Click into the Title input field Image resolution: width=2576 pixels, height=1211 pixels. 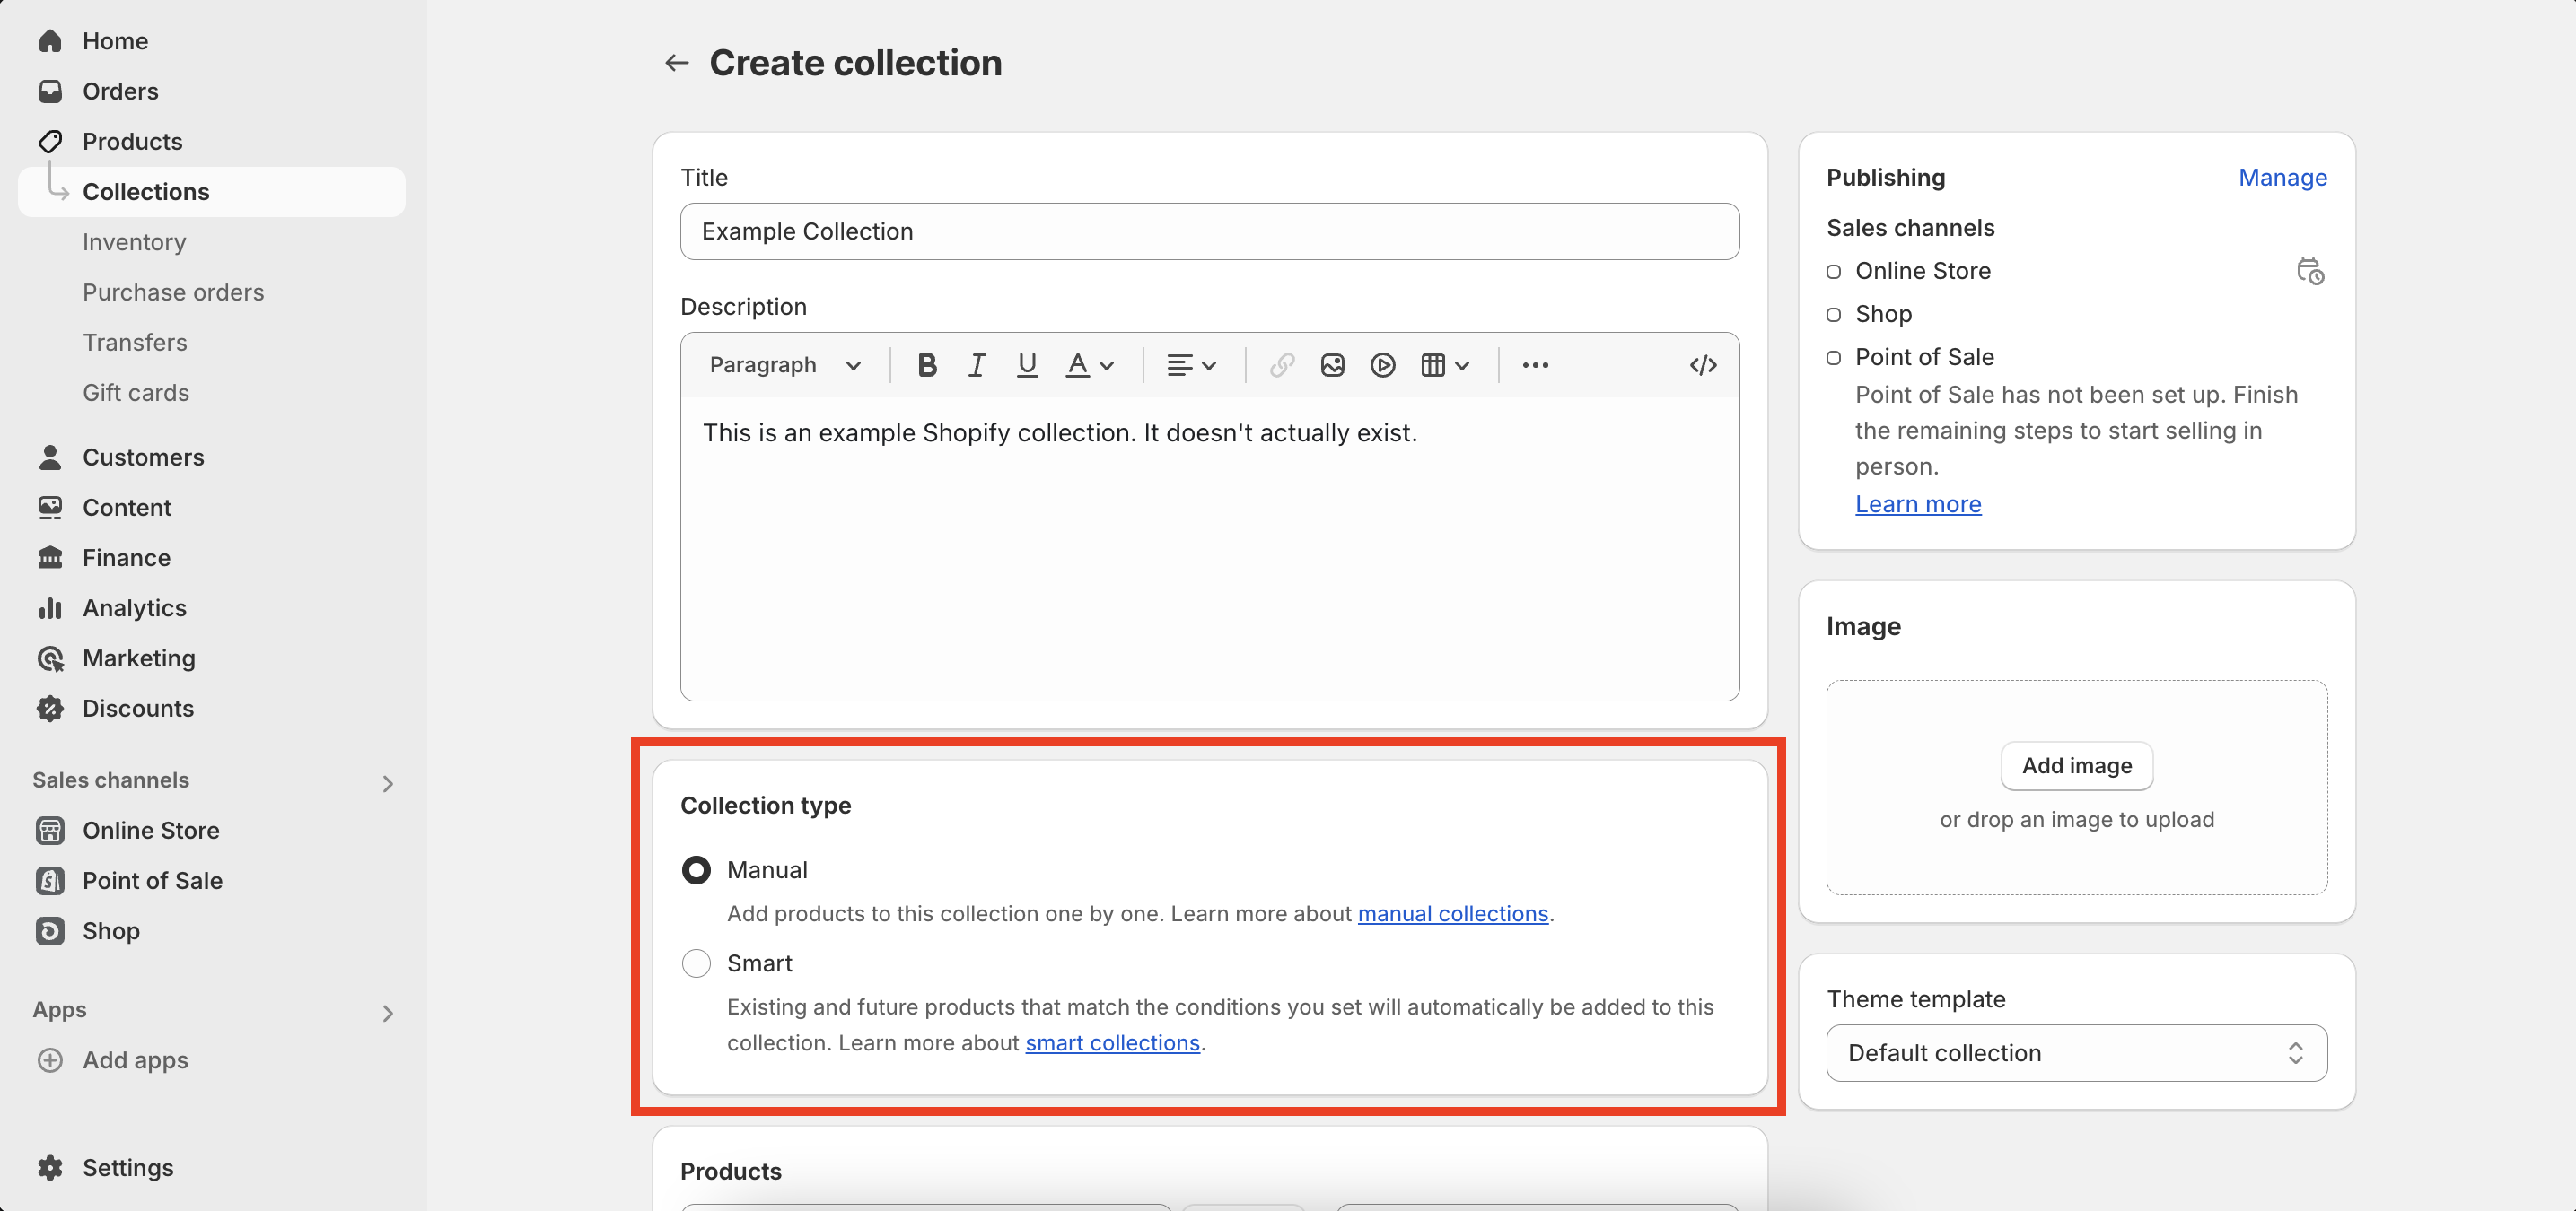point(1209,231)
